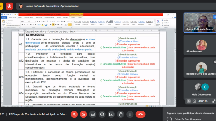Viewport: 216px width, 121px height.
Task: Select center alignment in Word ribbon
Action: click(53, 25)
